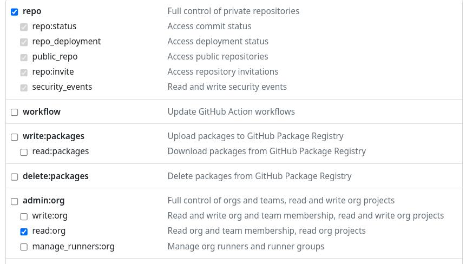Click the repo_deployment checkbox

pyautogui.click(x=24, y=42)
